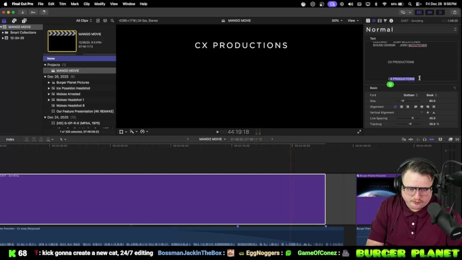Select bottom vertical alignment
The height and width of the screenshot is (260, 462).
(x=434, y=112)
